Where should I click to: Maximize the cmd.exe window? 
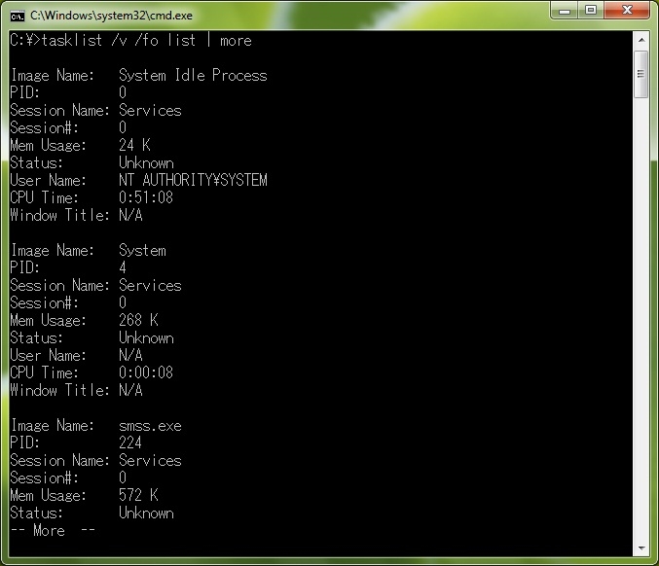[x=591, y=10]
